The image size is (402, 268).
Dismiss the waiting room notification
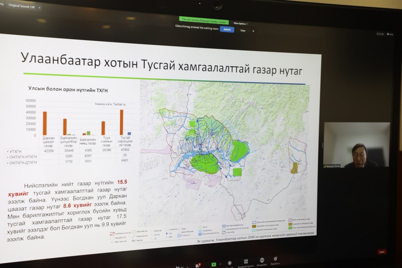253,31
